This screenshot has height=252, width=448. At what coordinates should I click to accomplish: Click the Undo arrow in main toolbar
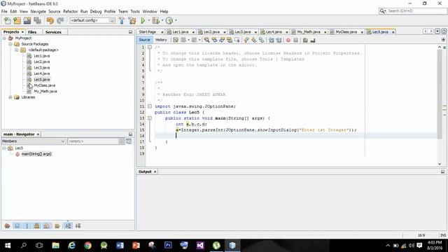[50, 20]
